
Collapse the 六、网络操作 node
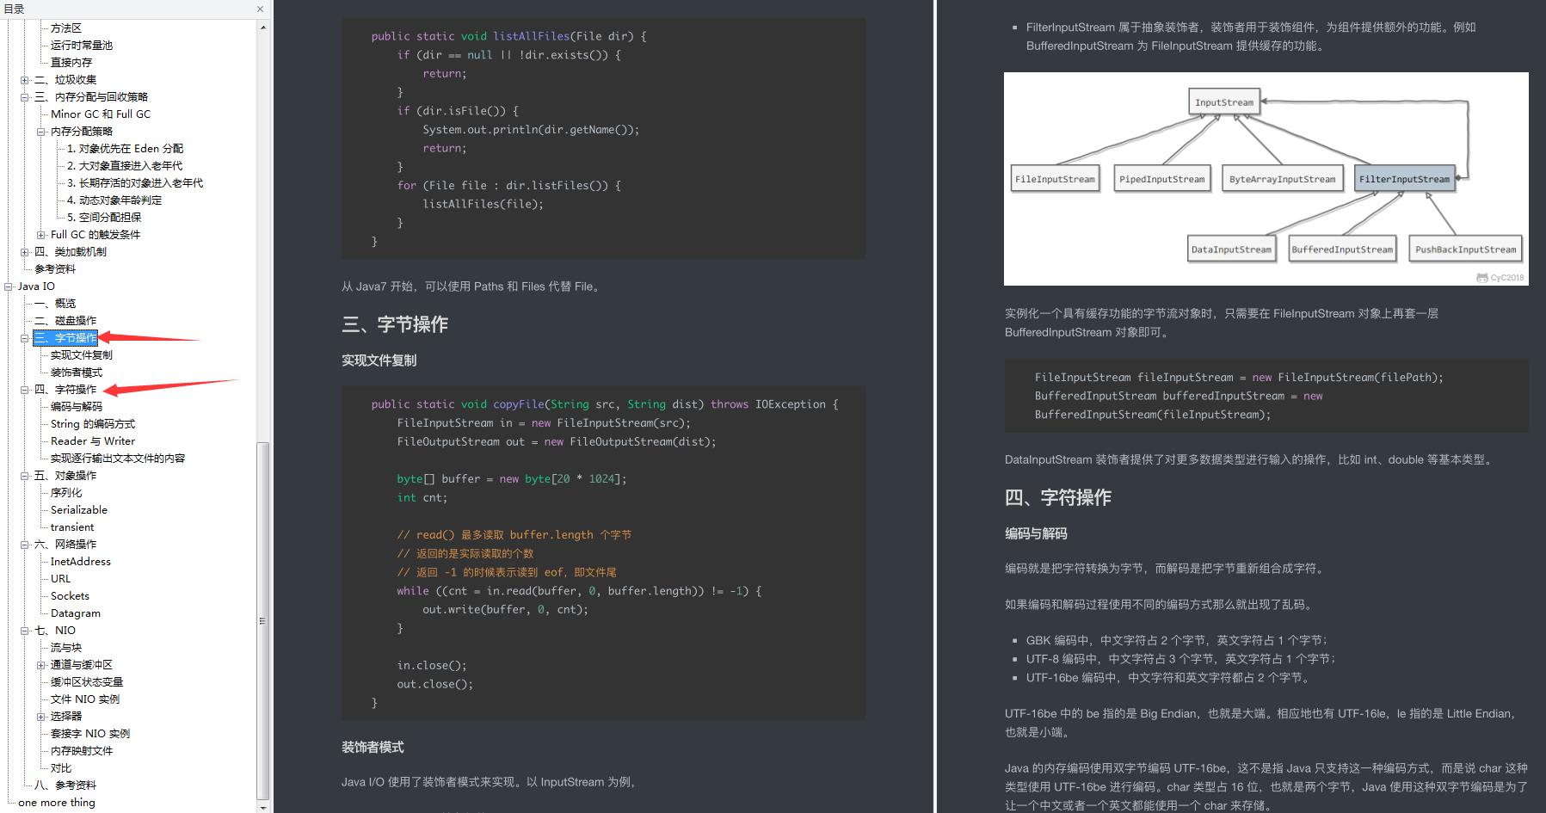24,545
